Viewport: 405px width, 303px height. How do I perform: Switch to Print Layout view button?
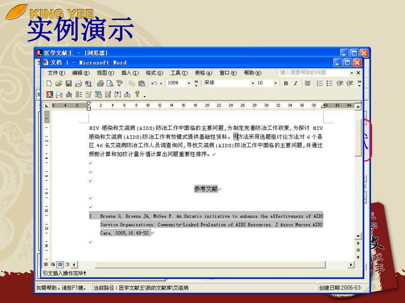[60, 264]
